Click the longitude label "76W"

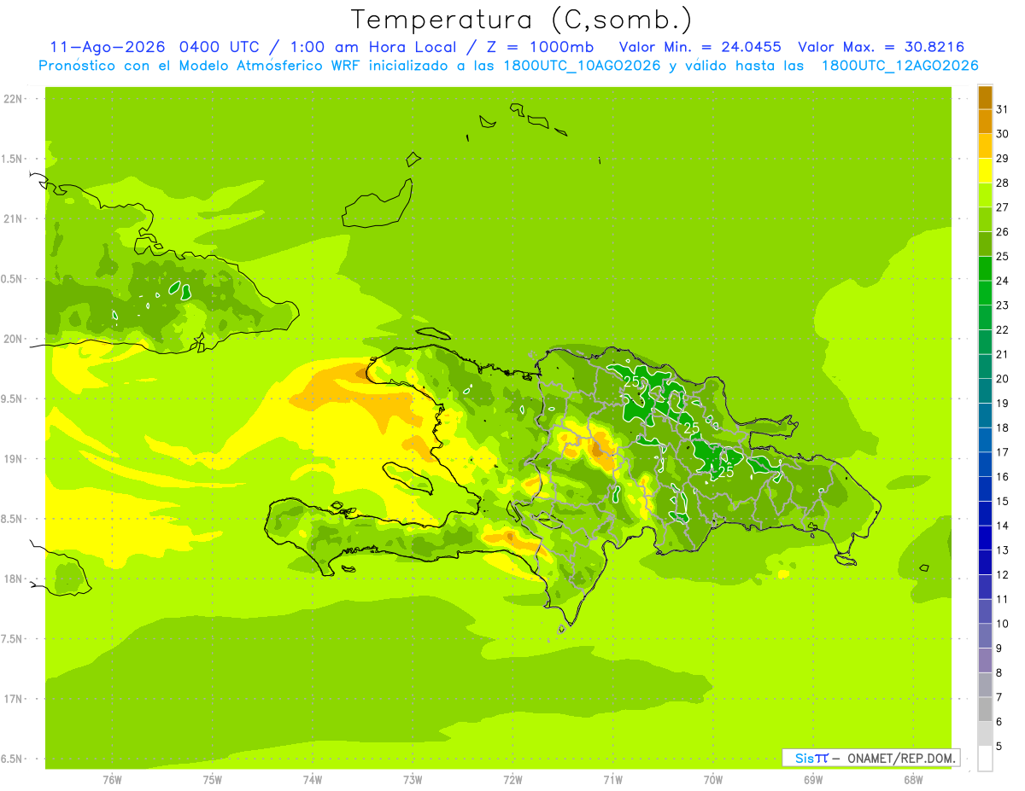[112, 780]
